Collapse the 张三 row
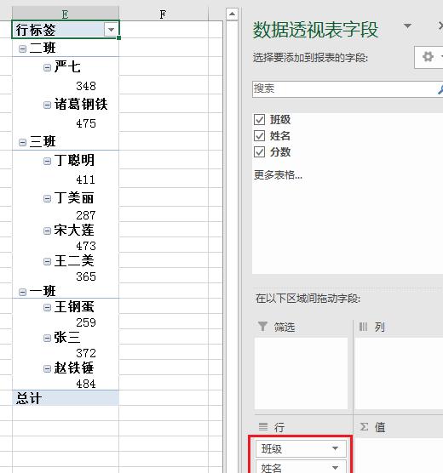 [x=47, y=338]
